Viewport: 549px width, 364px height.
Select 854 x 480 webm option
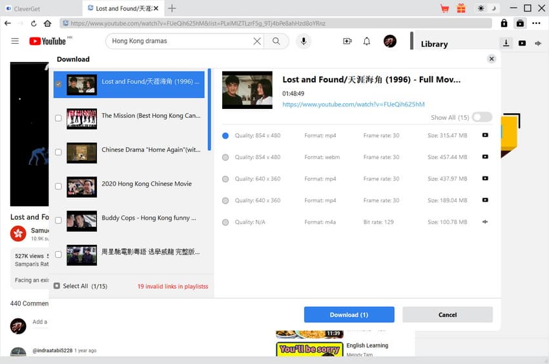225,157
